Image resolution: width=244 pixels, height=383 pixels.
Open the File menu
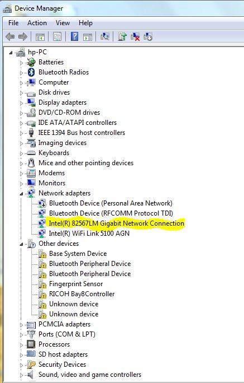(13, 23)
